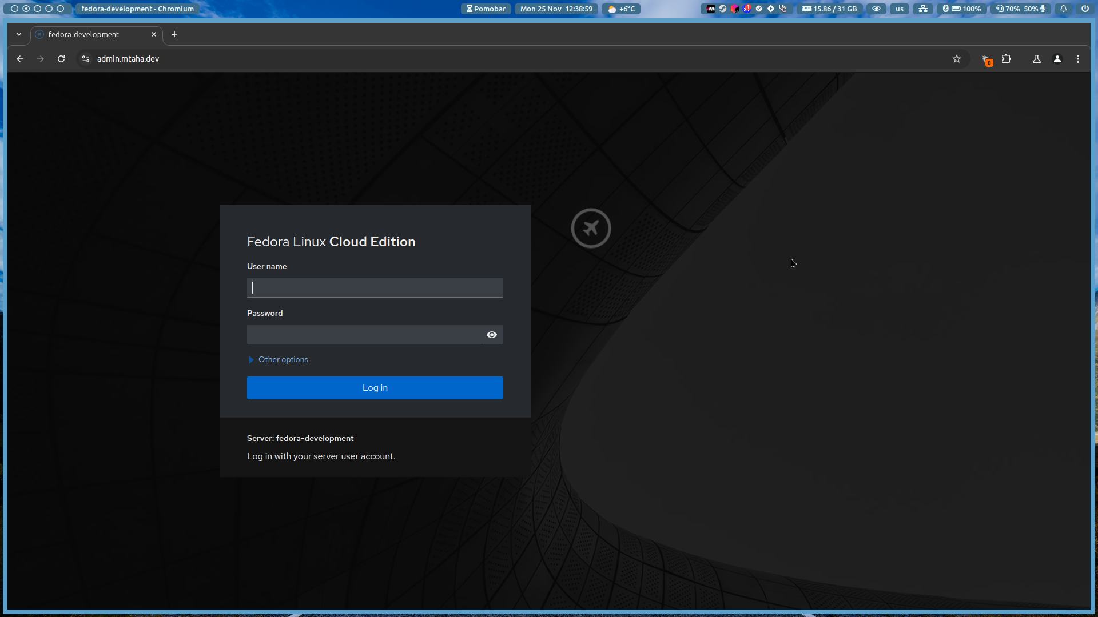This screenshot has height=617, width=1098.
Task: Click the white checkmark circle tray icon
Action: (x=759, y=9)
